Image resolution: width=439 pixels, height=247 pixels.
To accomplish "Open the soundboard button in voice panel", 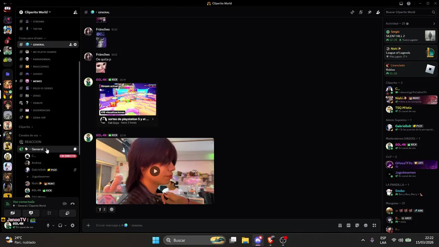I will pyautogui.click(x=68, y=213).
